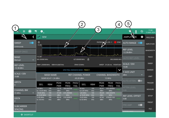Click the SEM measurement icon beside the title

(39, 36)
